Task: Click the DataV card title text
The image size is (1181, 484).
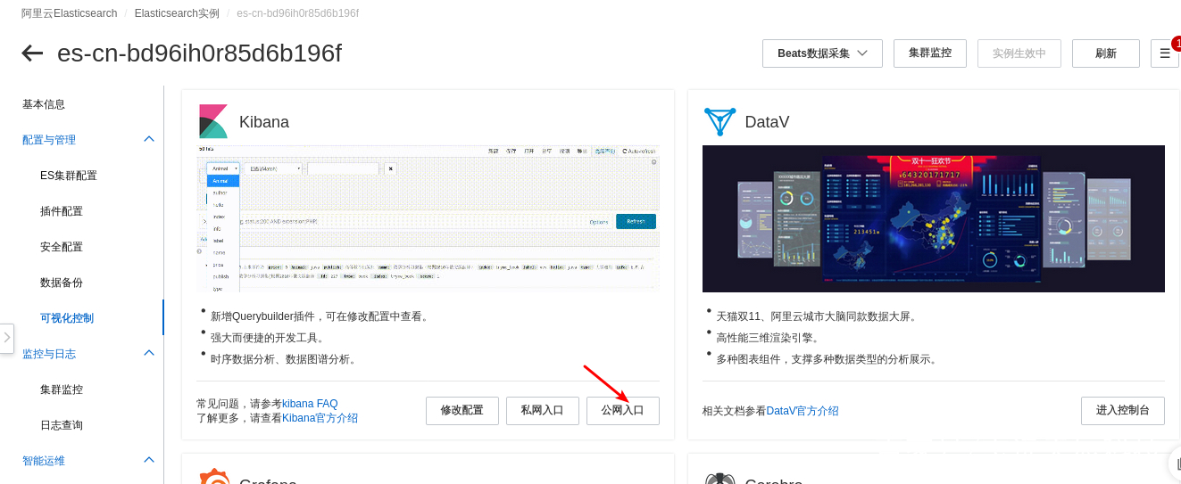Action: pyautogui.click(x=768, y=122)
